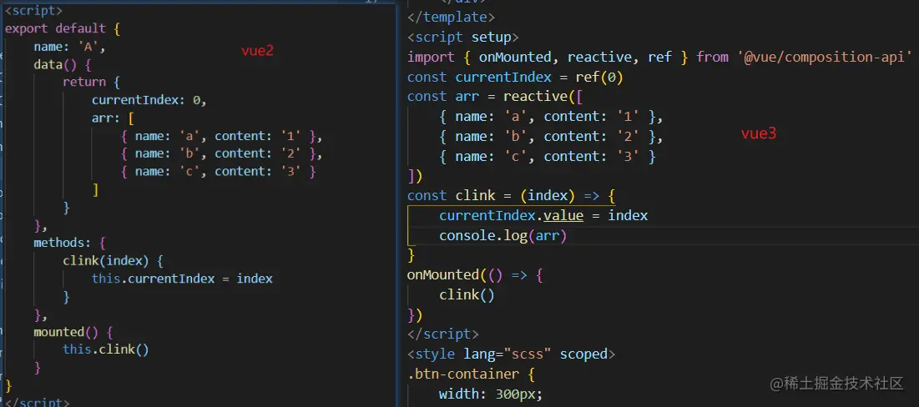919x407 pixels.
Task: Click the import '@vue/composition-api' line
Action: (x=660, y=58)
